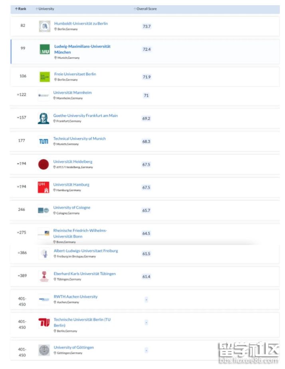Open the Universität Mannheim link
The width and height of the screenshot is (285, 369).
coord(72,92)
